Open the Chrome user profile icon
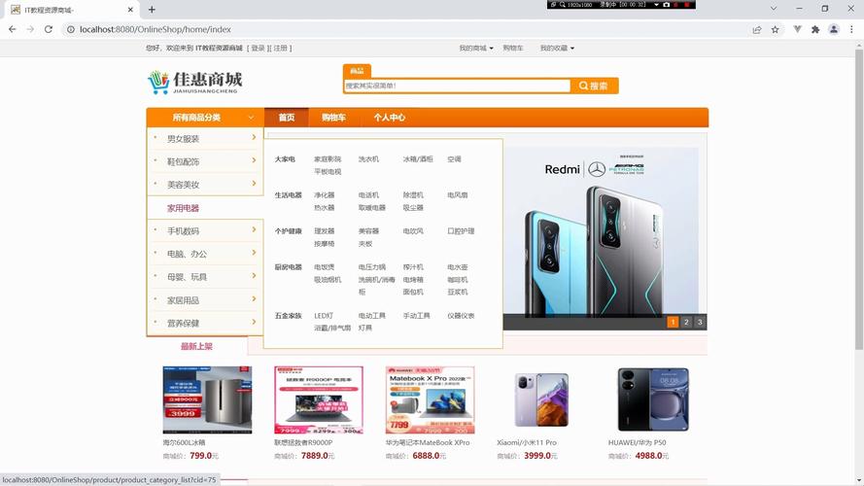Screen dimensions: 864x486 point(834,29)
